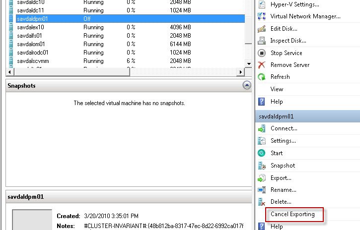Take a Snapshot of savdaldpm01
The height and width of the screenshot is (230, 360).
click(283, 166)
